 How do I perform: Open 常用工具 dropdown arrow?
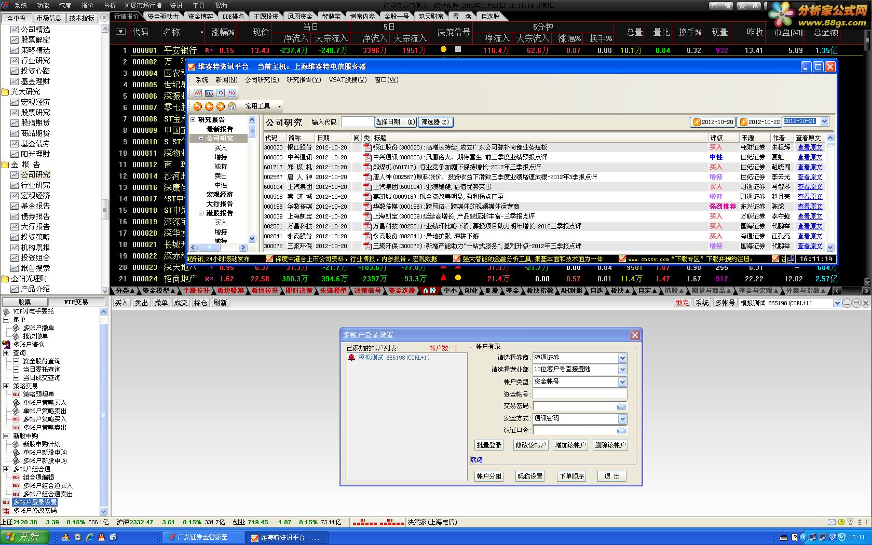(x=279, y=106)
